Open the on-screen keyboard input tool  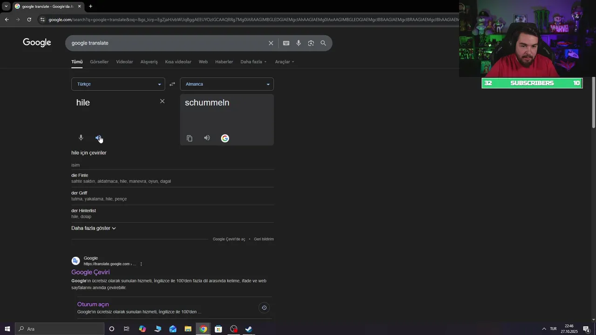click(x=286, y=43)
